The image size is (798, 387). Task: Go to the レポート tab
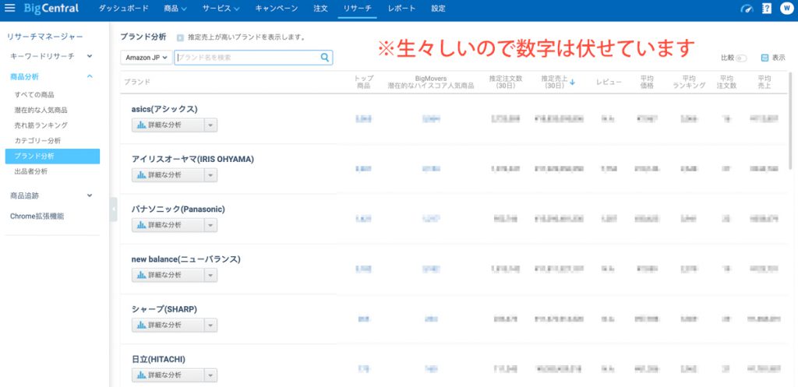(x=401, y=9)
